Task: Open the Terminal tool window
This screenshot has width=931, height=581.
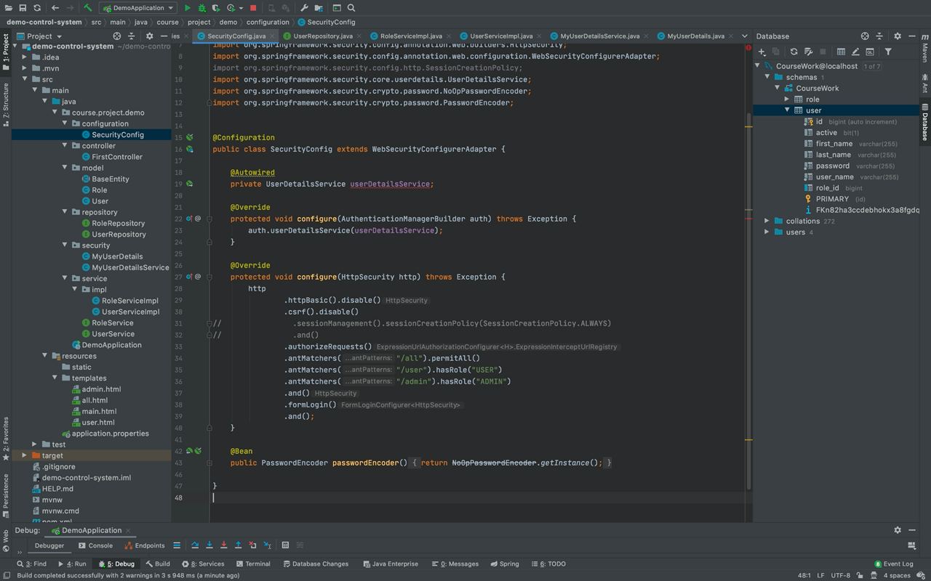Action: click(x=252, y=564)
